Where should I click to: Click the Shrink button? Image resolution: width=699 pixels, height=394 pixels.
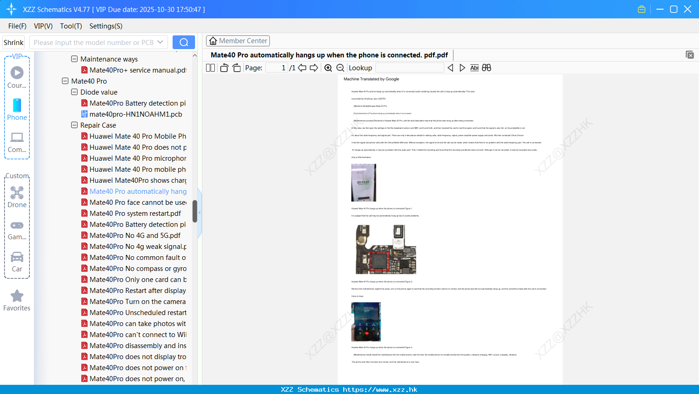[13, 42]
